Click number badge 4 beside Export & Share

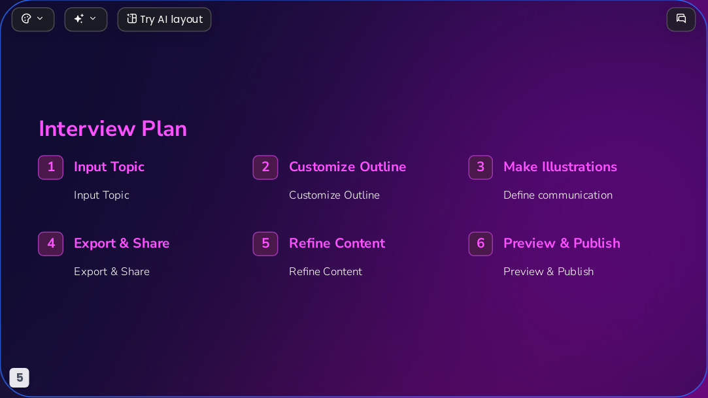(x=50, y=244)
